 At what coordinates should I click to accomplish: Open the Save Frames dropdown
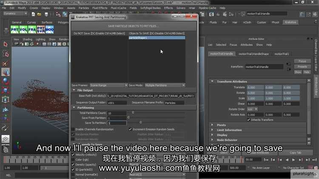(x=108, y=85)
